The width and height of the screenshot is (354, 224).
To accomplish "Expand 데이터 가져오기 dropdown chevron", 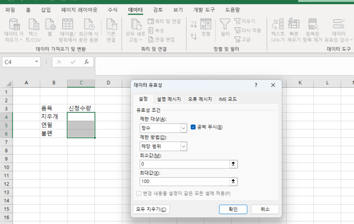I will (21, 40).
